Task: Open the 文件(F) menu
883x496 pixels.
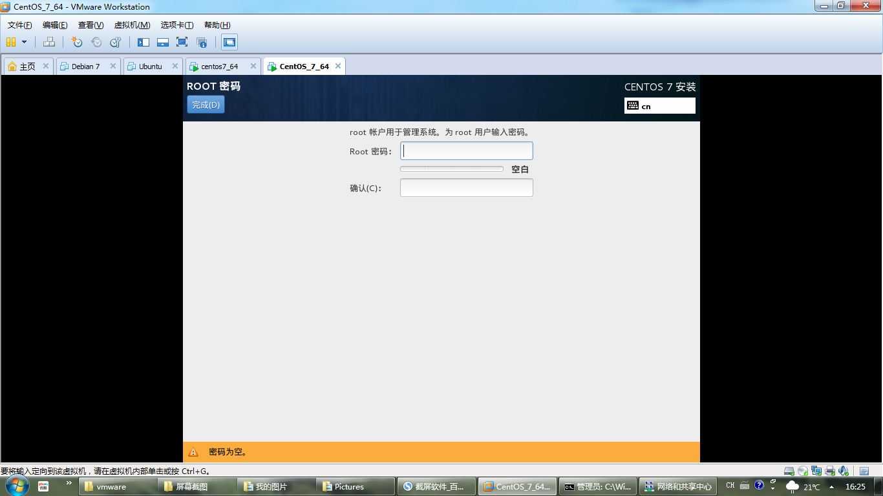Action: 19,25
